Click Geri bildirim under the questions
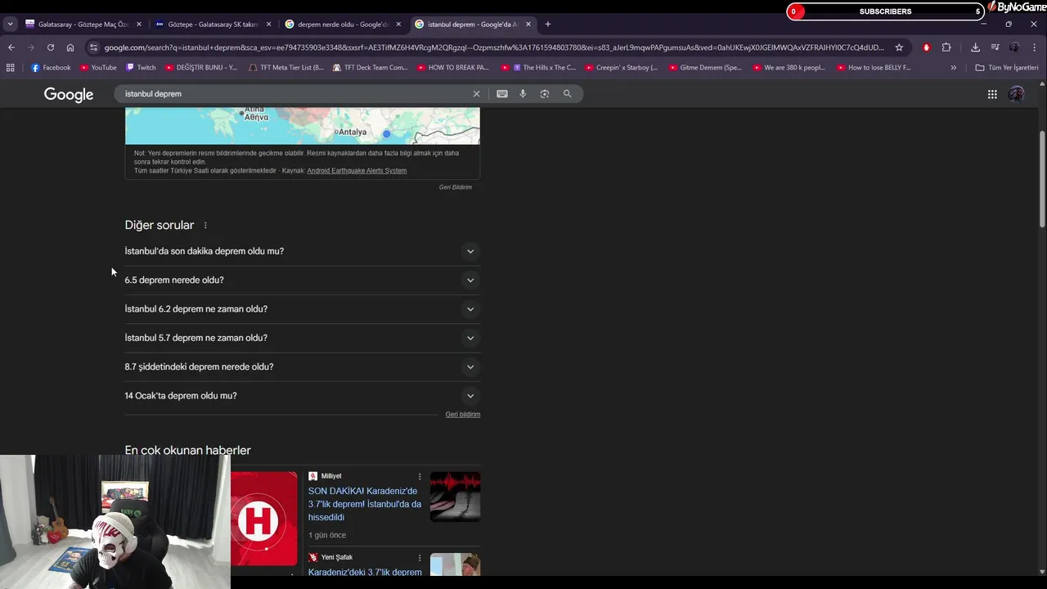Screen dimensions: 1047x589 463,415
